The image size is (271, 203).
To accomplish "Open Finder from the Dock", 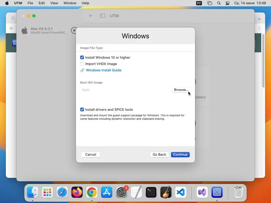I will tap(33, 192).
